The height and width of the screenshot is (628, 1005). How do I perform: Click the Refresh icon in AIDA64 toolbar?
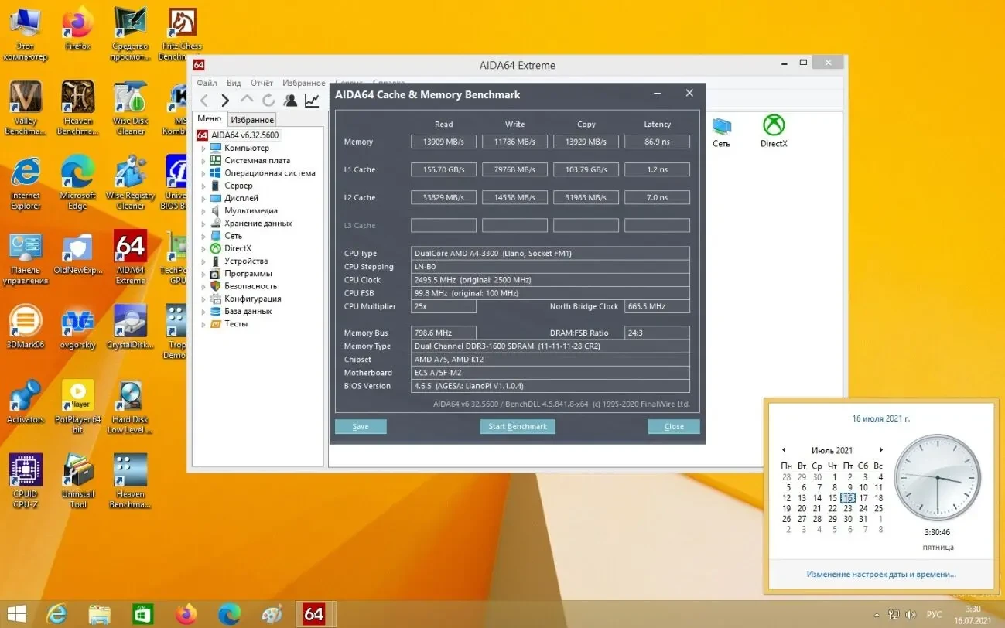click(x=268, y=100)
